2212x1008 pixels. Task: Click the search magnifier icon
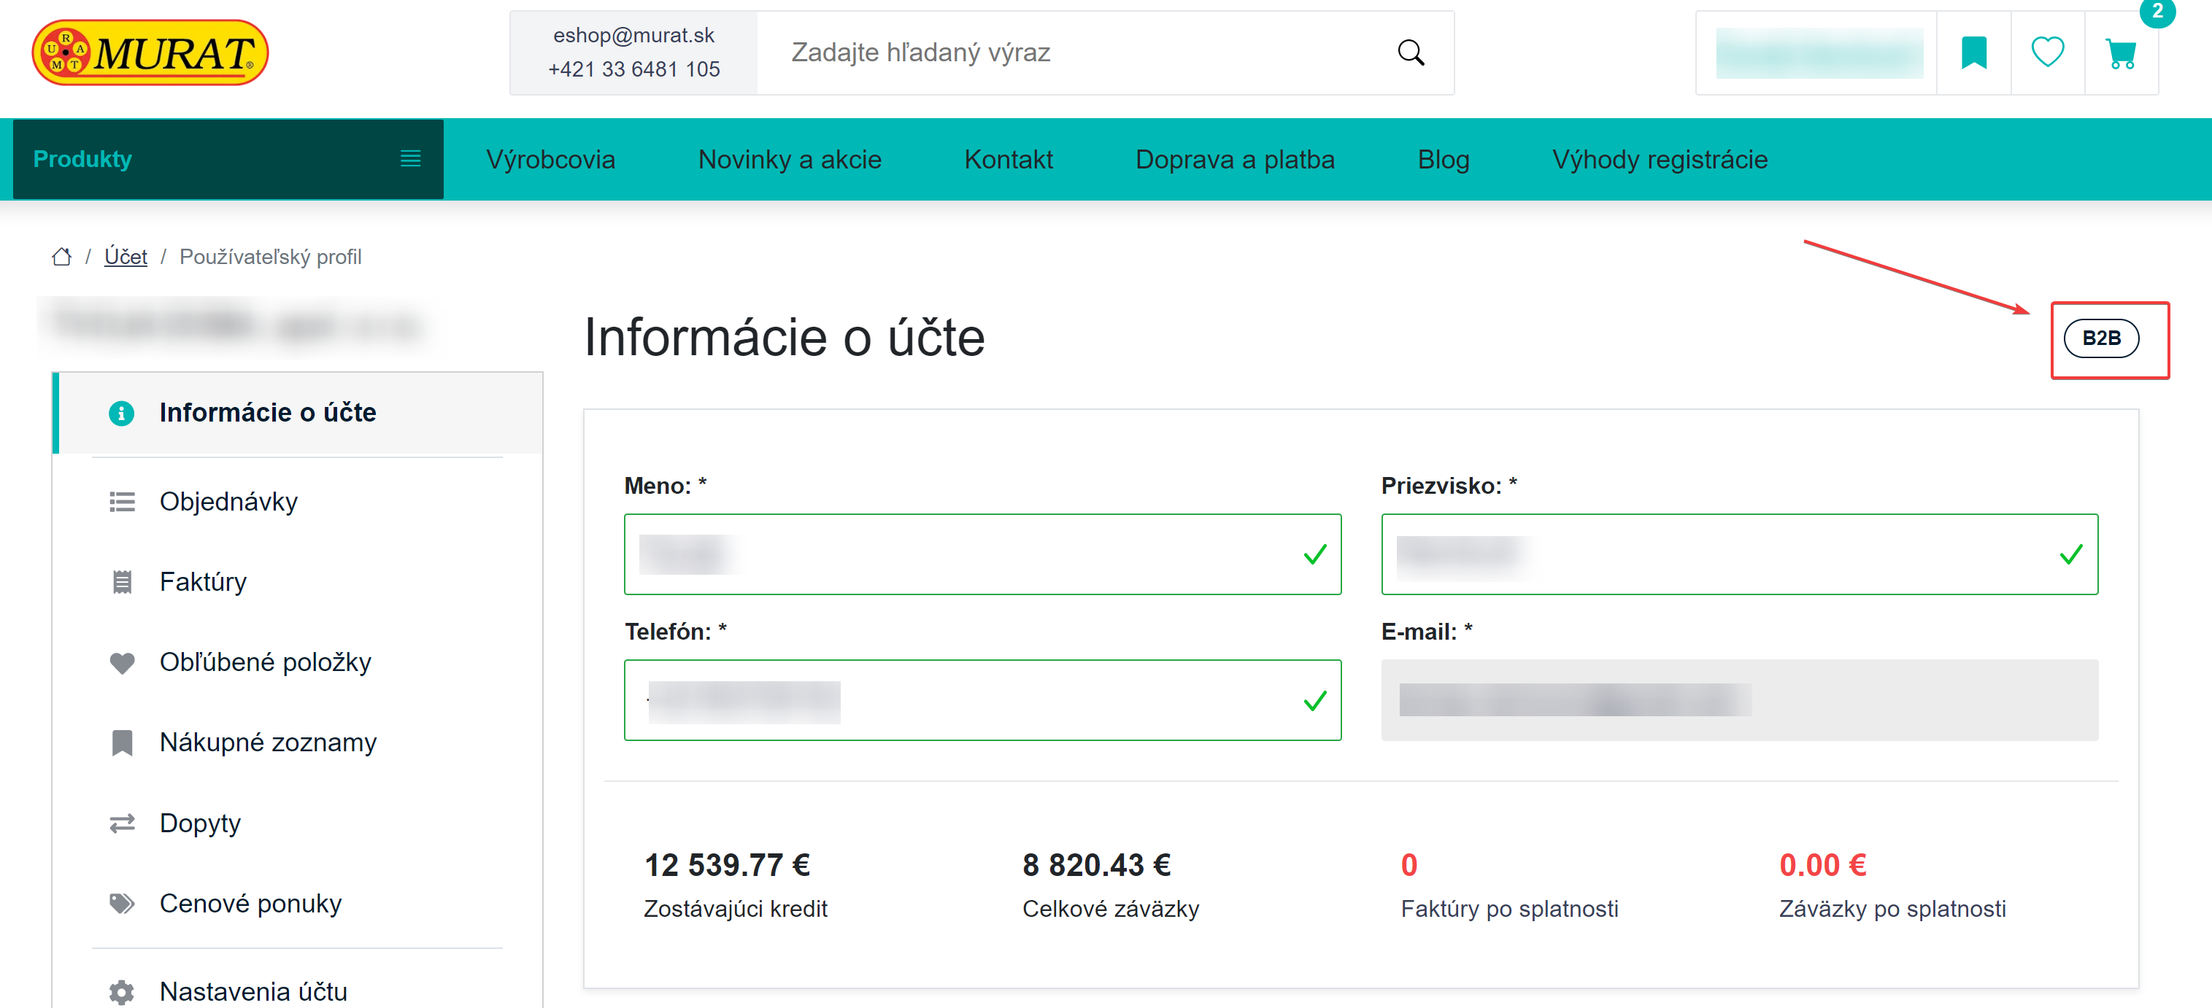click(x=1410, y=53)
